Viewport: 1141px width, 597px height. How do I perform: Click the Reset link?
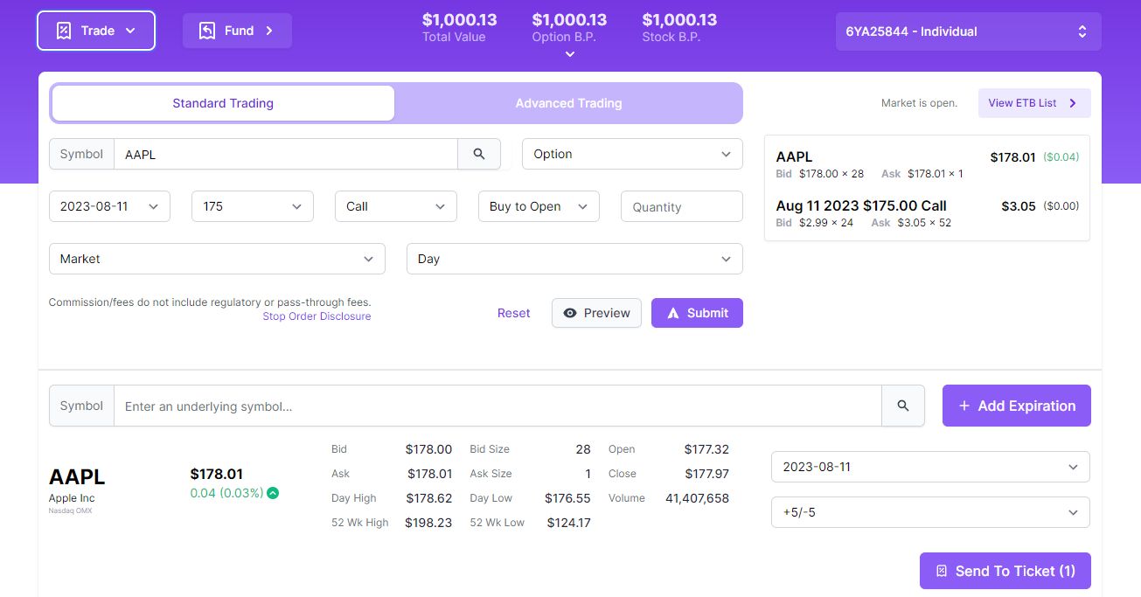coord(513,313)
